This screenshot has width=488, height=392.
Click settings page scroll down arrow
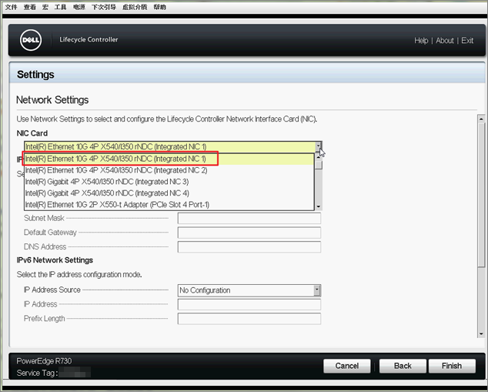(481, 333)
